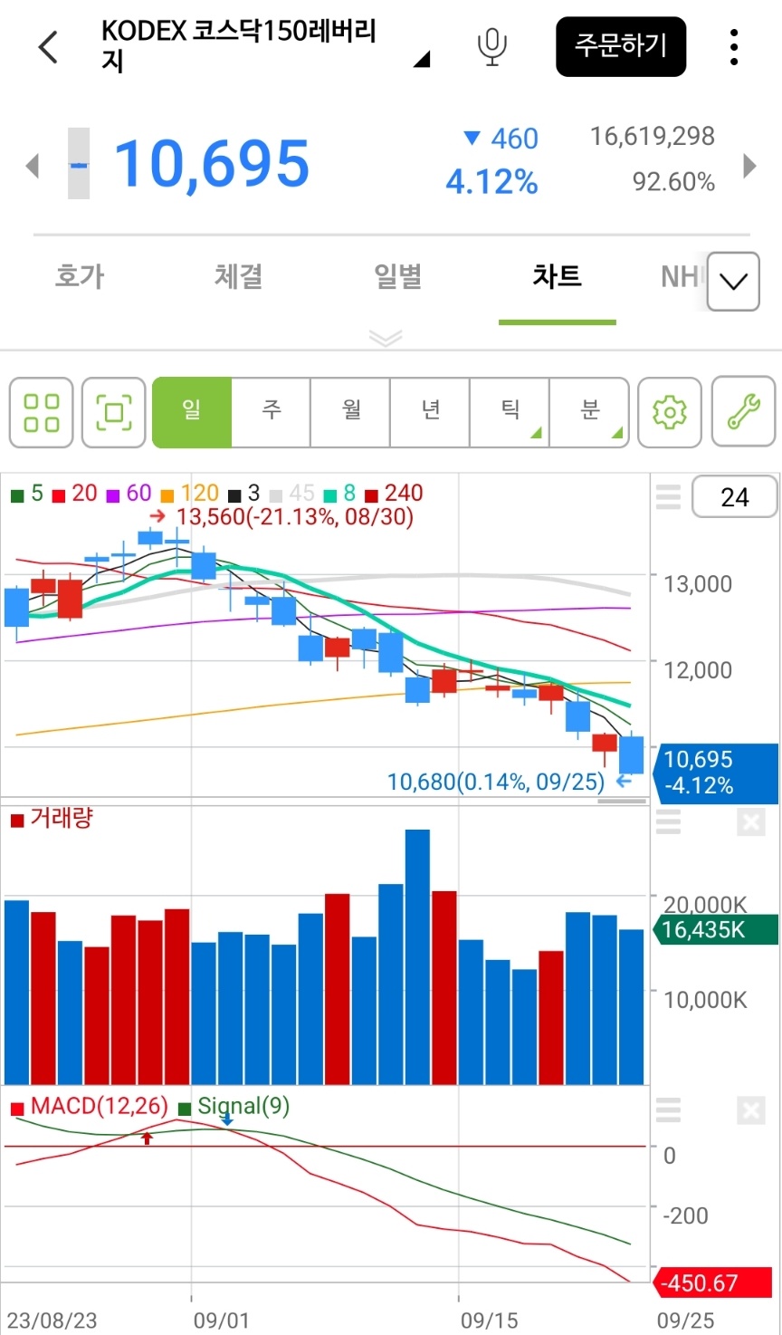Tap the red MACD buy arrow marker

coord(148,1138)
